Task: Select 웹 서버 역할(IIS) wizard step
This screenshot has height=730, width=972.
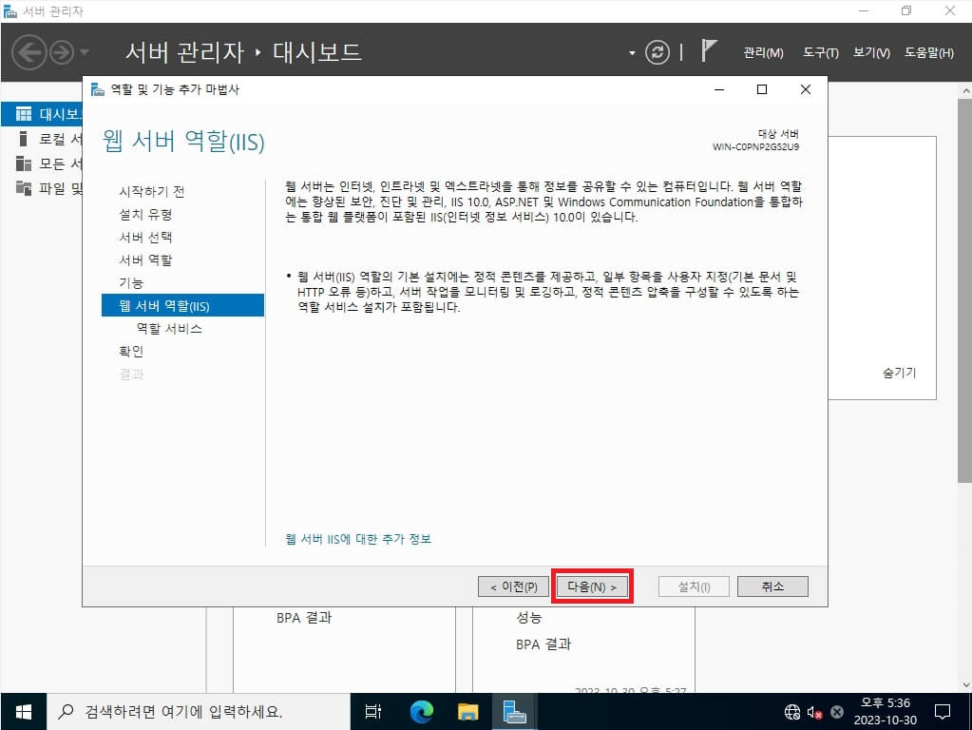Action: tap(182, 306)
